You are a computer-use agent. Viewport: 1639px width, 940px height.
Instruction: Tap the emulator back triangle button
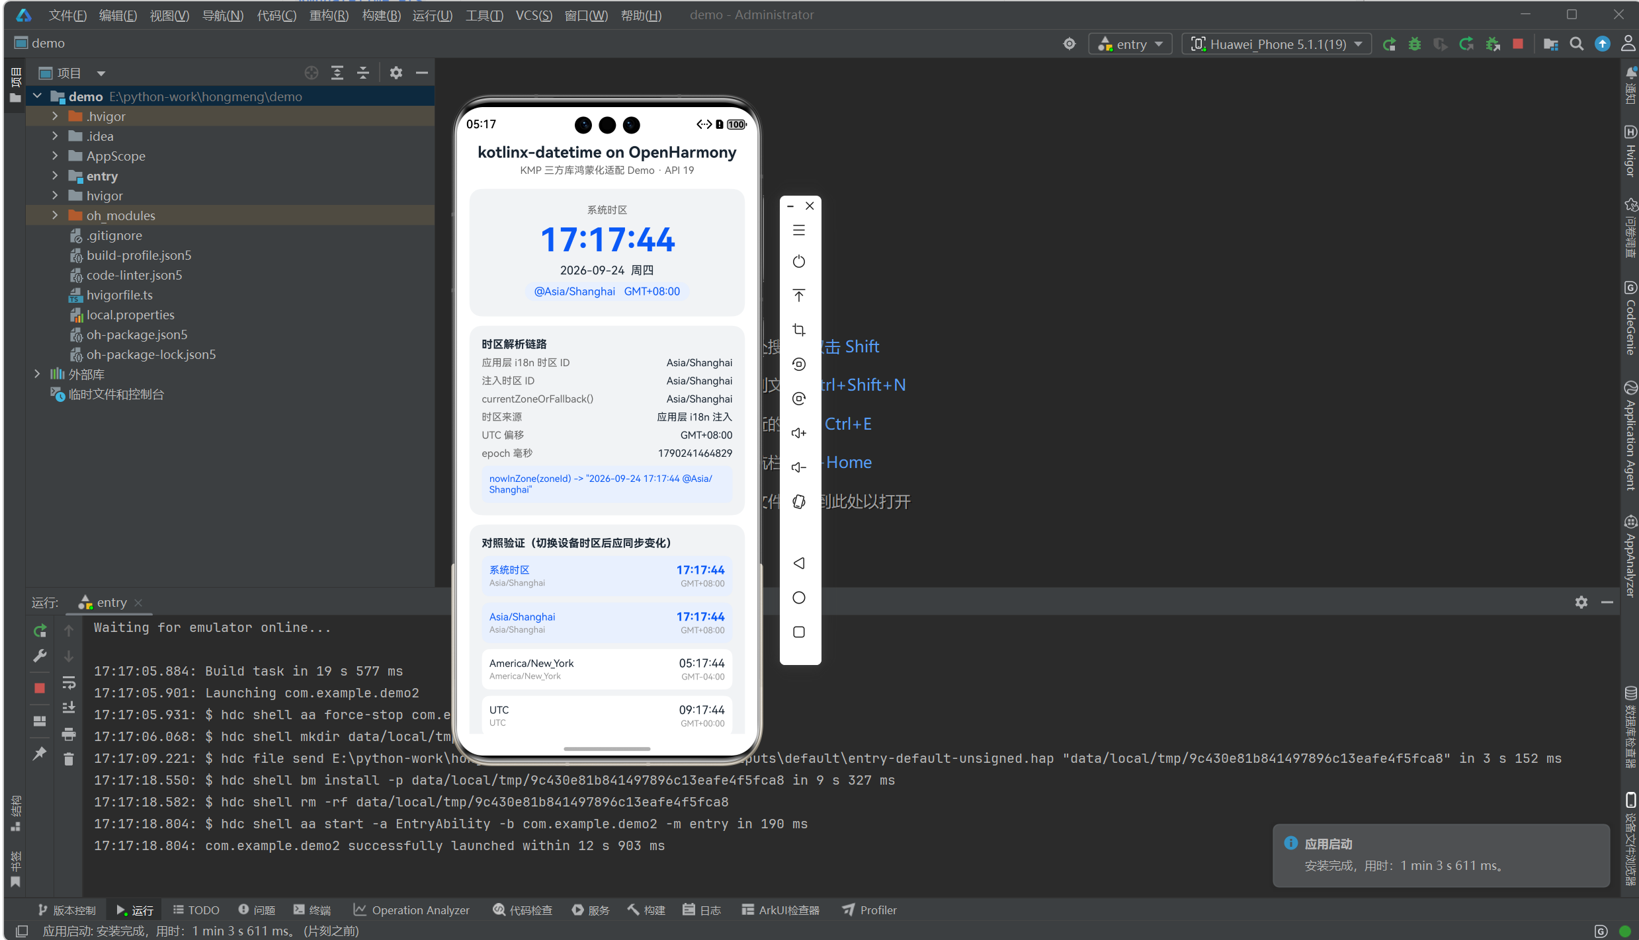(x=799, y=563)
